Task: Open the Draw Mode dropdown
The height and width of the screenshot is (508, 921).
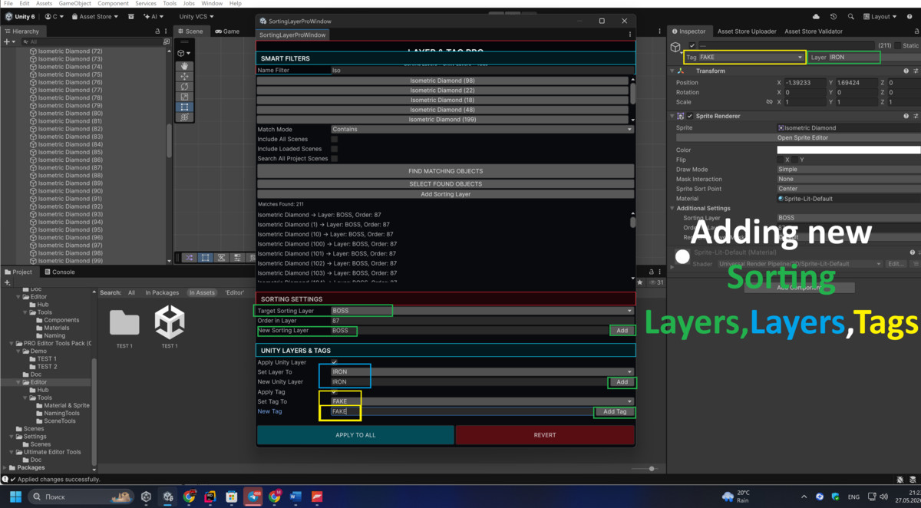Action: click(849, 170)
